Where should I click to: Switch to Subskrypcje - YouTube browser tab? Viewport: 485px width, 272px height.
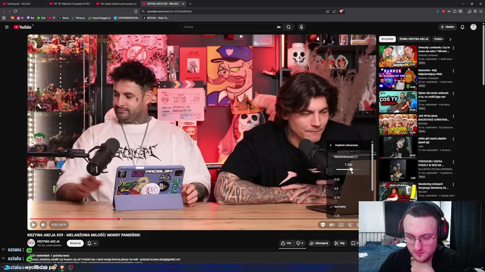[x=22, y=4]
